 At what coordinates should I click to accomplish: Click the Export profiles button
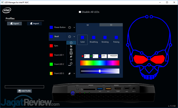point(15,24)
